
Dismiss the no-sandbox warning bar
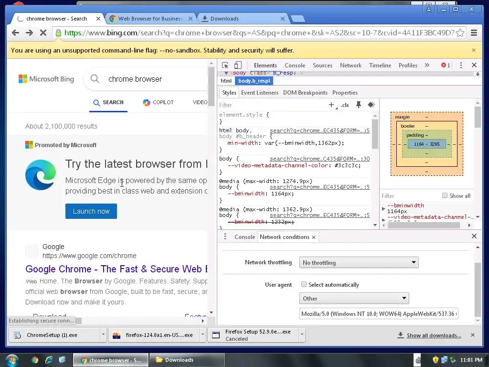(473, 50)
